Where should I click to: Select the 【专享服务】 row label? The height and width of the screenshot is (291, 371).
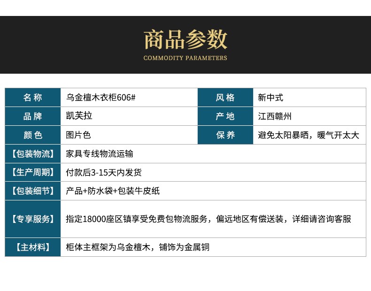[33, 219]
